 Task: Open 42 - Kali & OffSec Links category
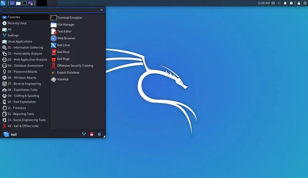(x=25, y=126)
